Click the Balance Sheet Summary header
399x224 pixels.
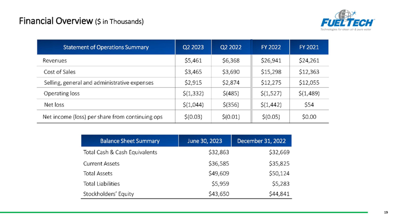click(130, 141)
